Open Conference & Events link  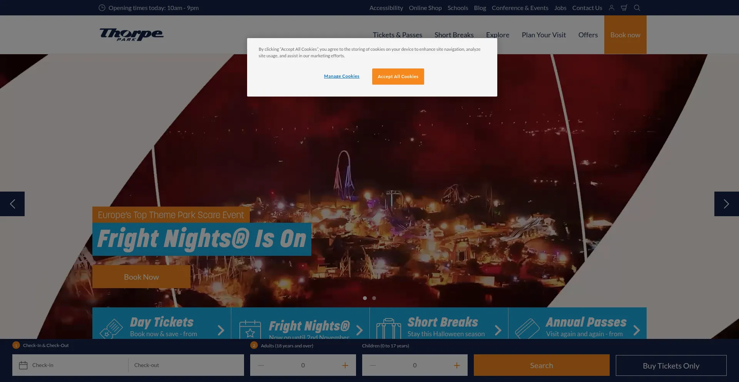click(520, 8)
